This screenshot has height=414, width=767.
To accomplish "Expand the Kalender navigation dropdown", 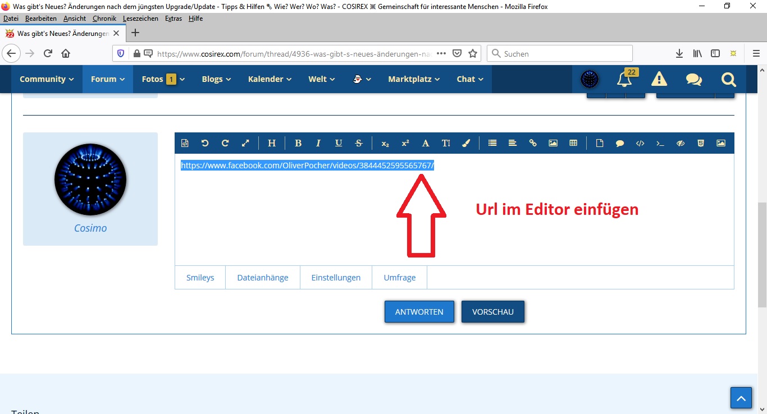I will pyautogui.click(x=270, y=79).
